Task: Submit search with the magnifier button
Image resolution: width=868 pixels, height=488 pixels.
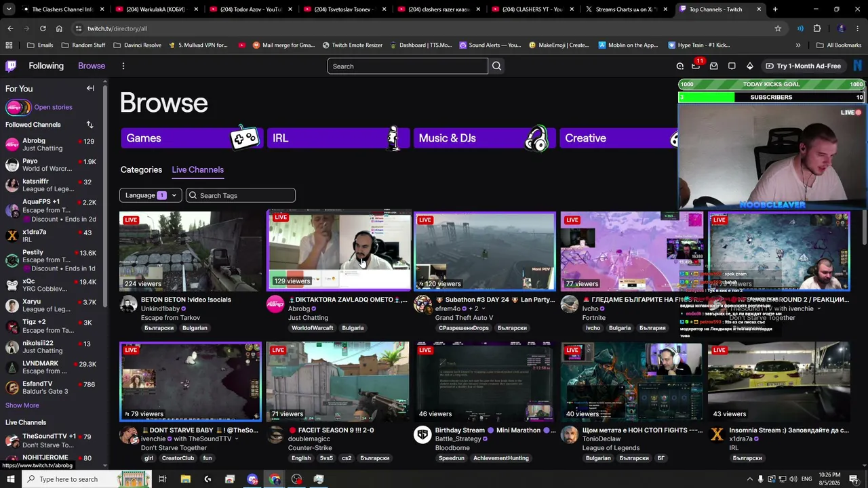Action: click(496, 66)
